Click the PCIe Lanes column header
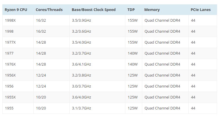This screenshot has width=220, height=119. click(x=201, y=10)
